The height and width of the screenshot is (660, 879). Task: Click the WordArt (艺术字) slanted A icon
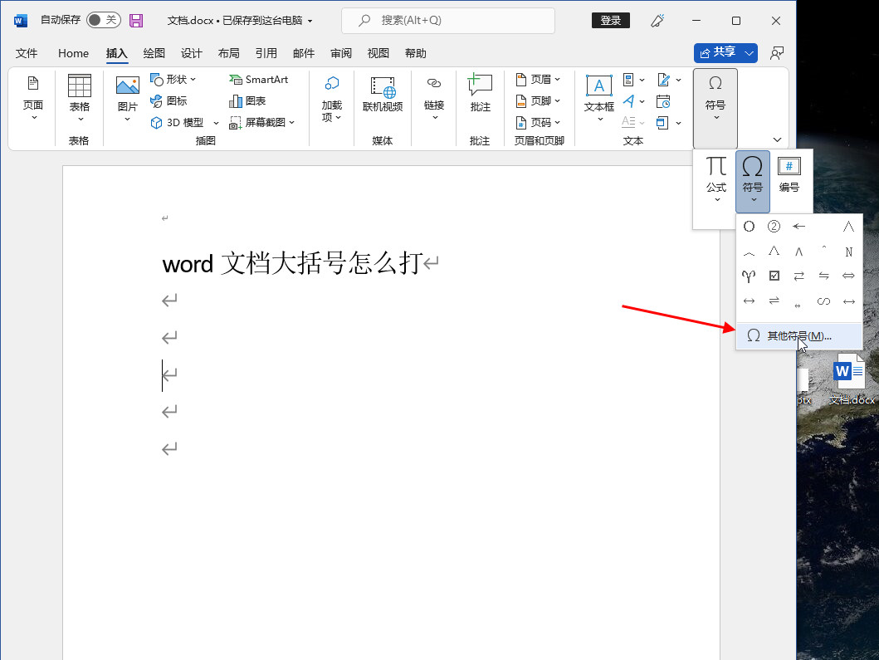628,101
